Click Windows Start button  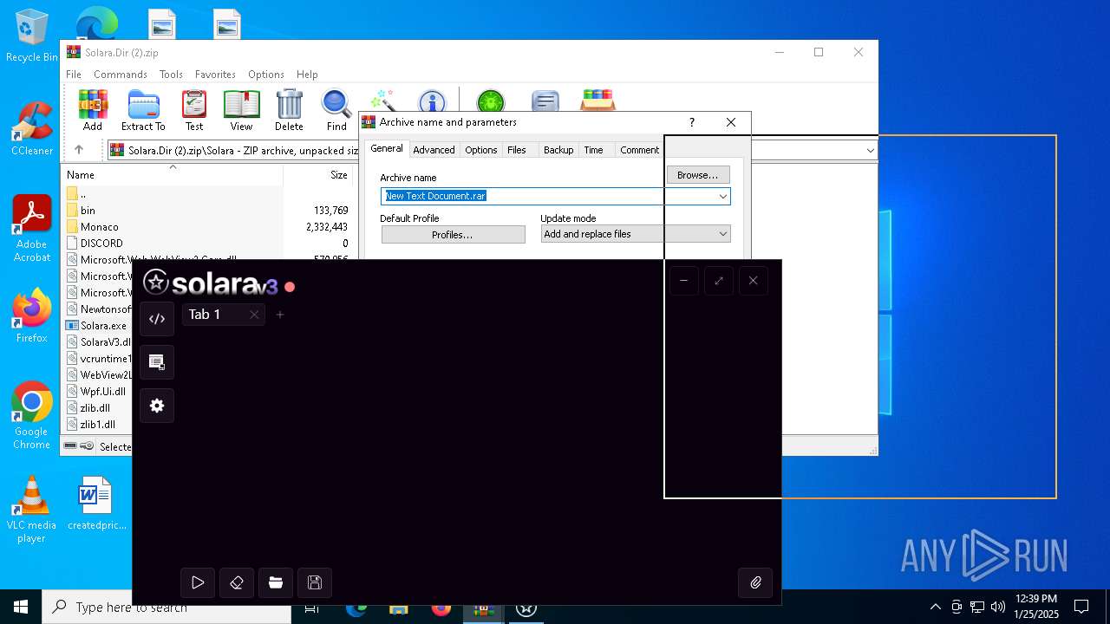(21, 607)
